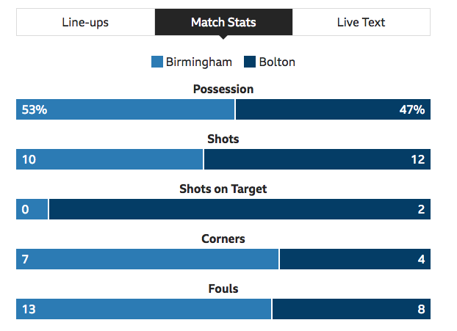
Task: Click Bolton's 47% possession bar
Action: click(333, 109)
